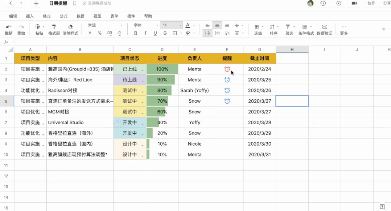
Task: Open the filter tool 筛选
Action: pos(289,30)
